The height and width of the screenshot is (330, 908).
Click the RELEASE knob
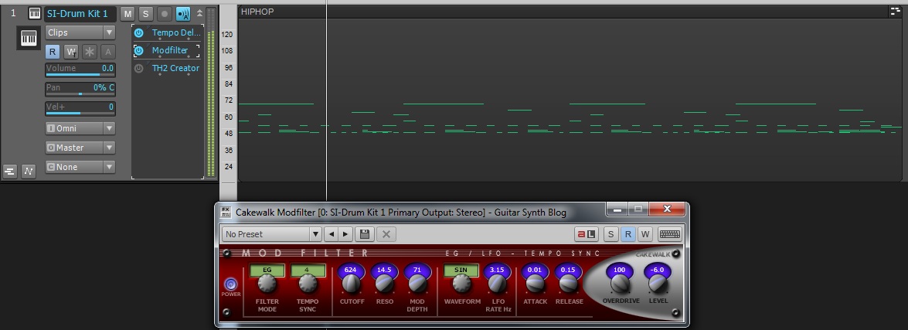569,284
